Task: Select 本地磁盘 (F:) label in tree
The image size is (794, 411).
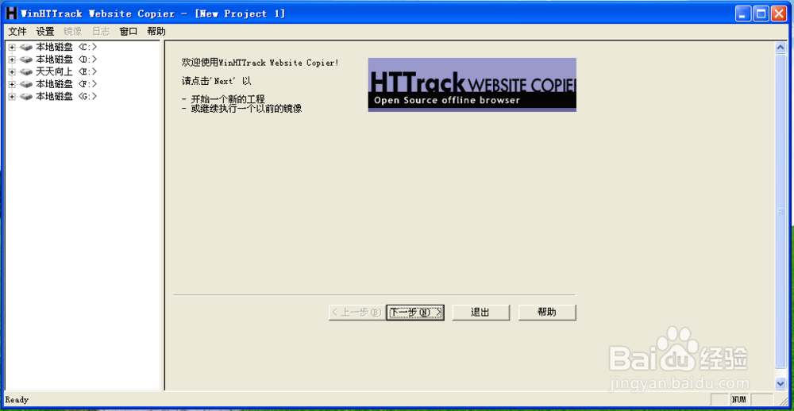Action: pyautogui.click(x=66, y=84)
